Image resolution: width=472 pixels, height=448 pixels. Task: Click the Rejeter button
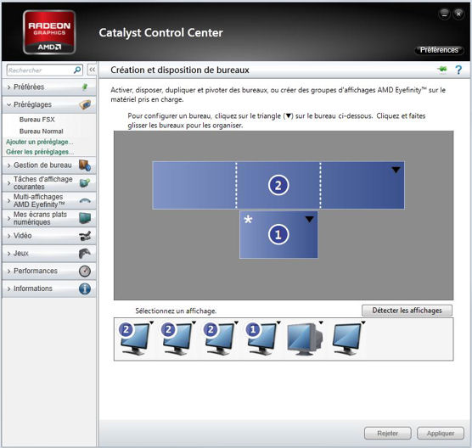coord(388,434)
